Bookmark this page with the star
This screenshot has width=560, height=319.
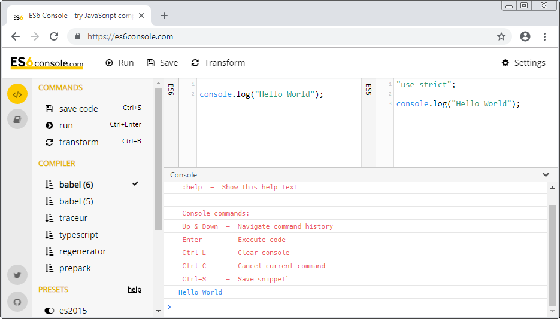click(x=501, y=36)
